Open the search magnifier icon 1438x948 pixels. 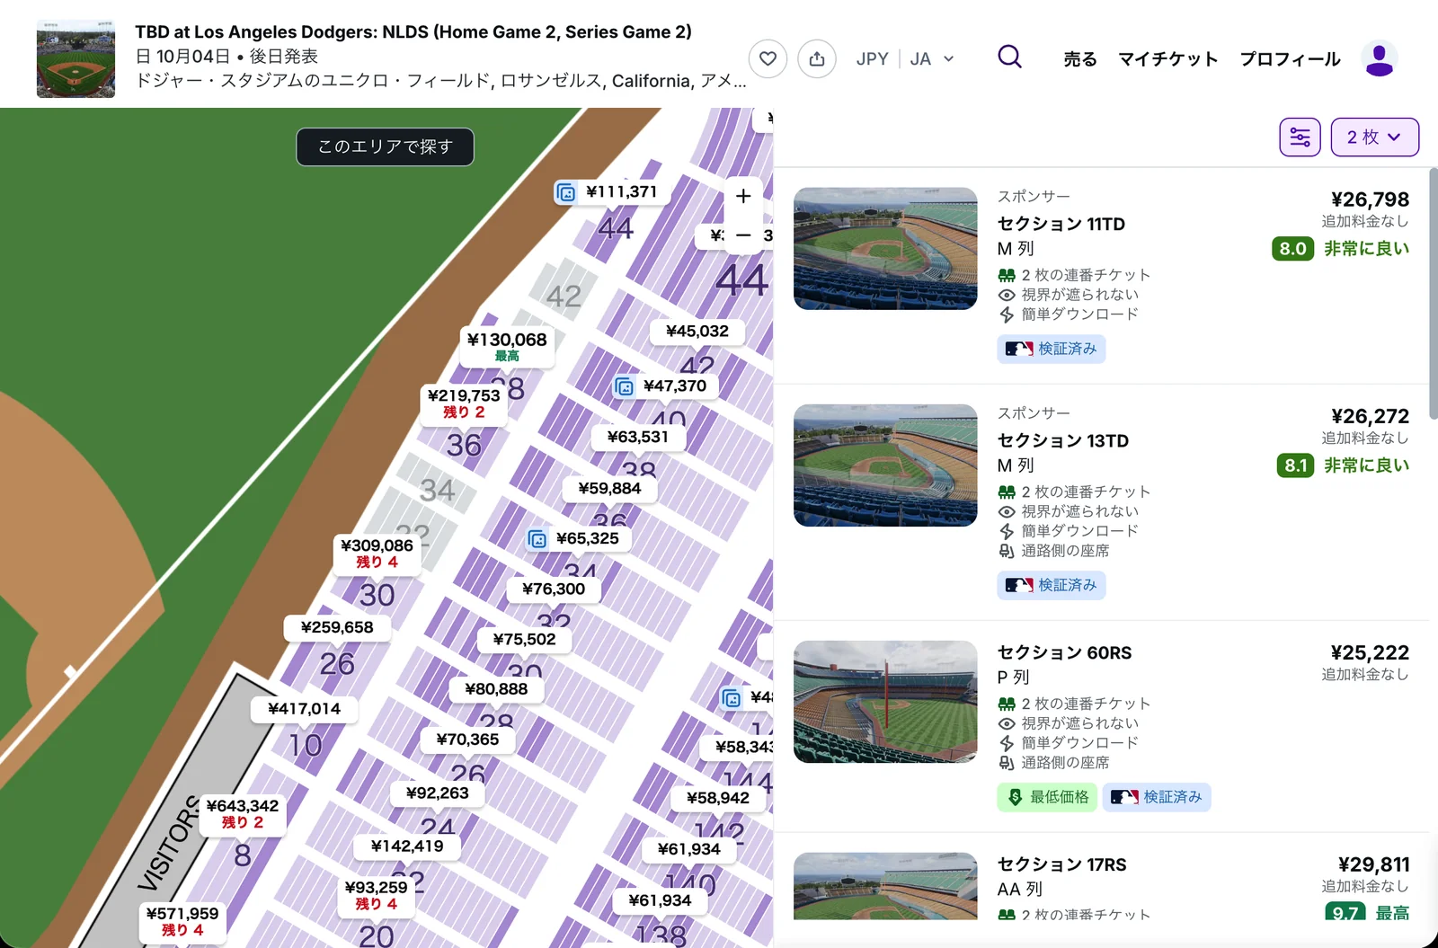[x=1009, y=58]
